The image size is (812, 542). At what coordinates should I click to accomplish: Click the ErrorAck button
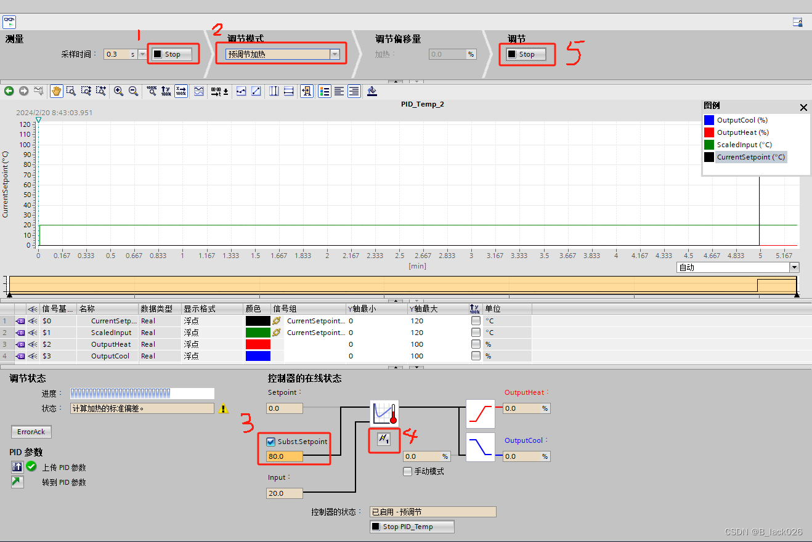[31, 432]
